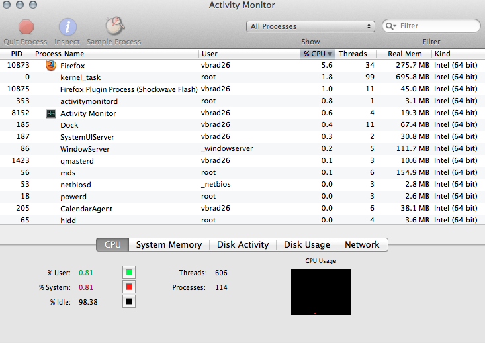This screenshot has height=343, width=485.
Task: Click the red % System color swatch
Action: [129, 287]
